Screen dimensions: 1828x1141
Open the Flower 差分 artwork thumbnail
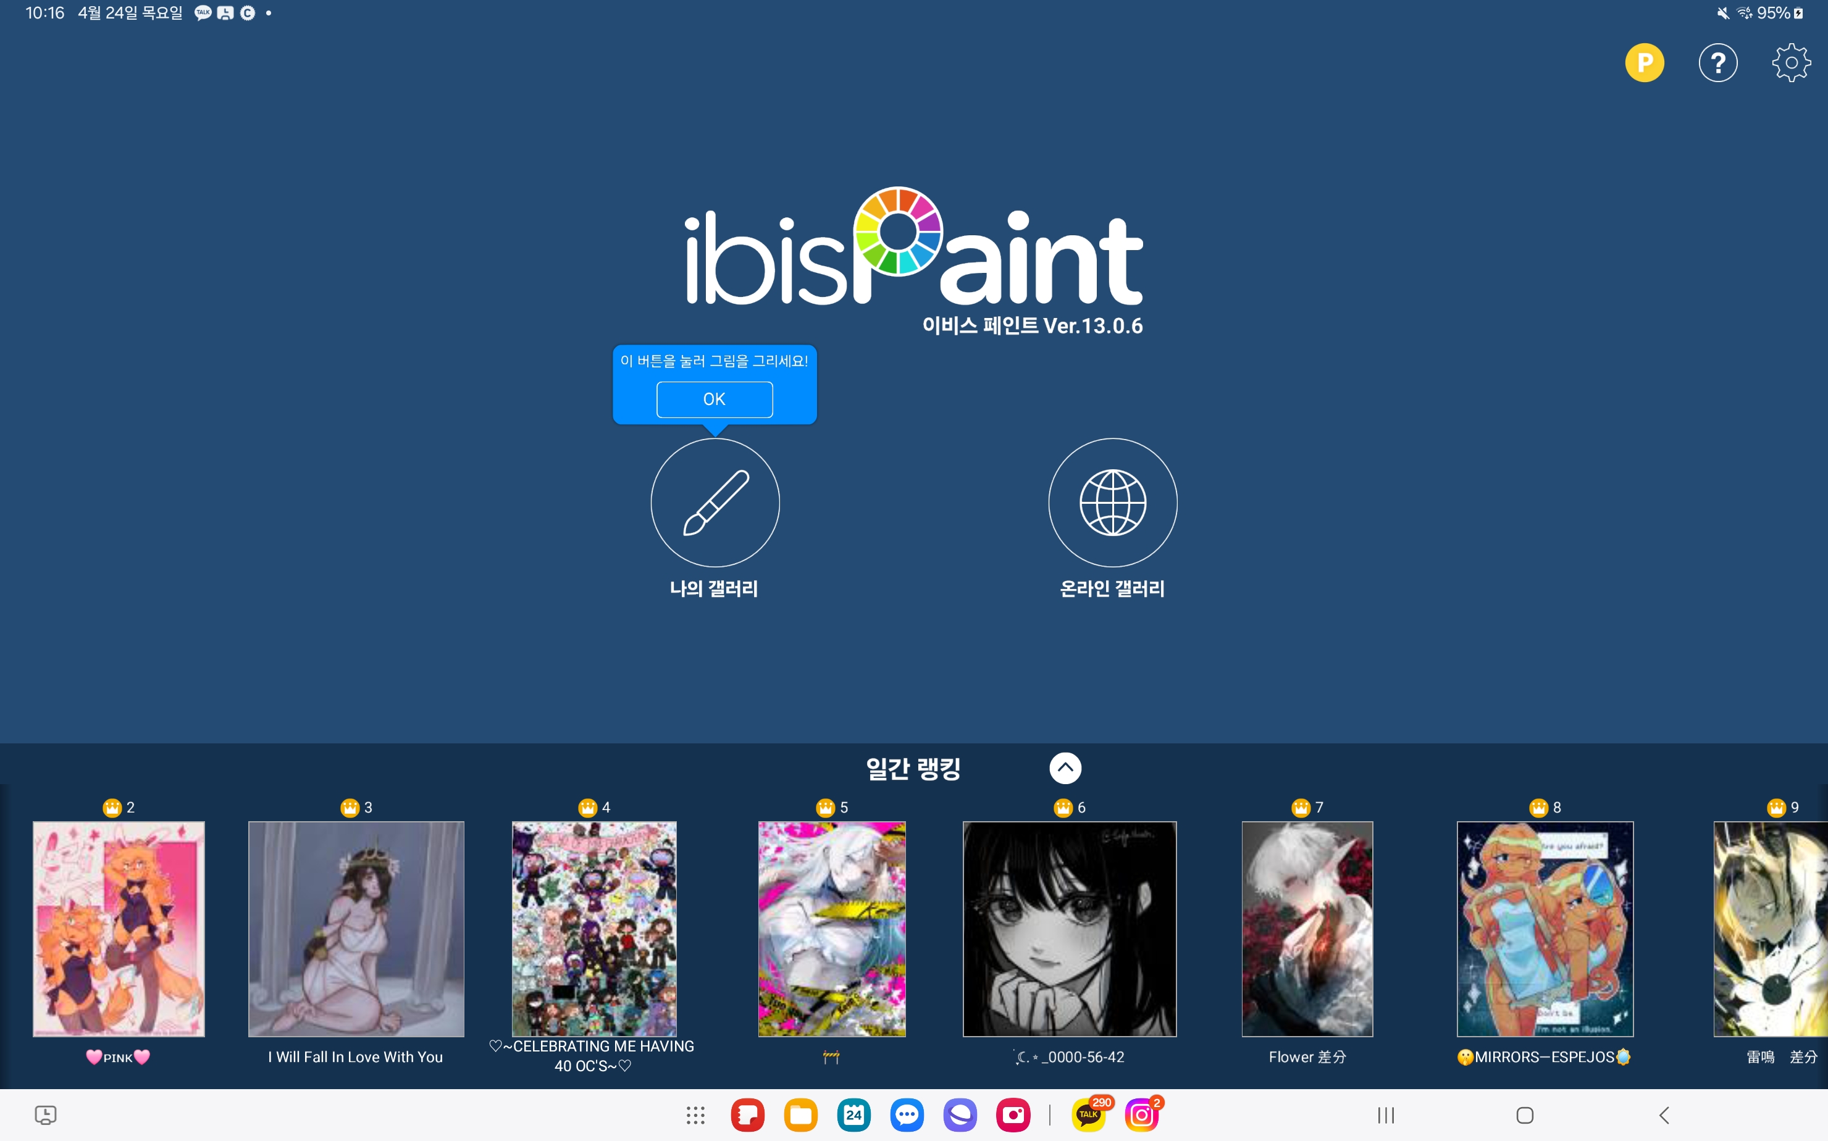(x=1307, y=928)
